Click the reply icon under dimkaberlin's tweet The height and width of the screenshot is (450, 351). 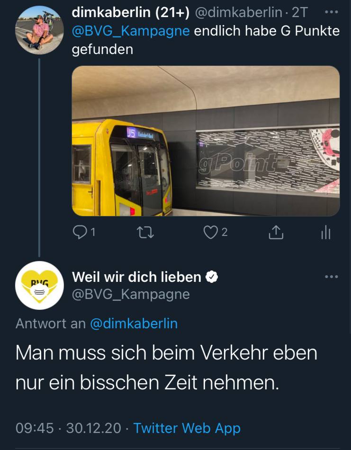80,232
